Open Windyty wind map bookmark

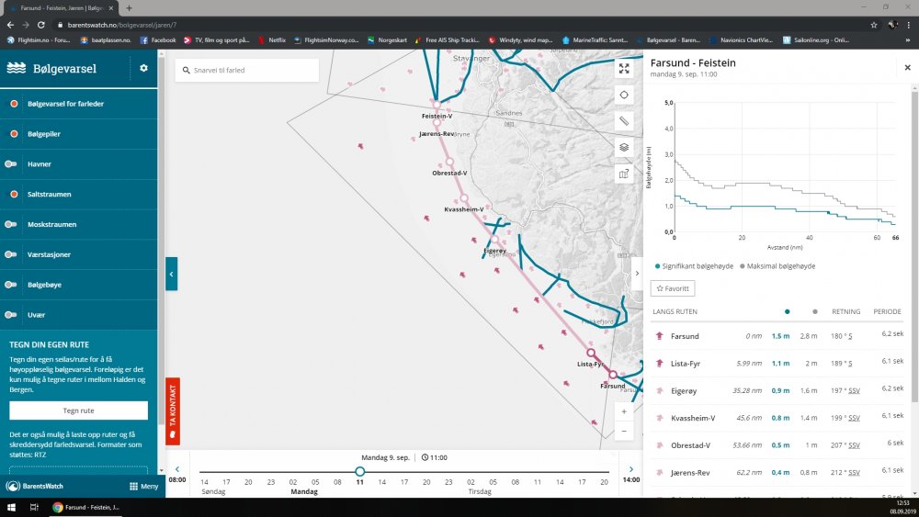(x=520, y=39)
